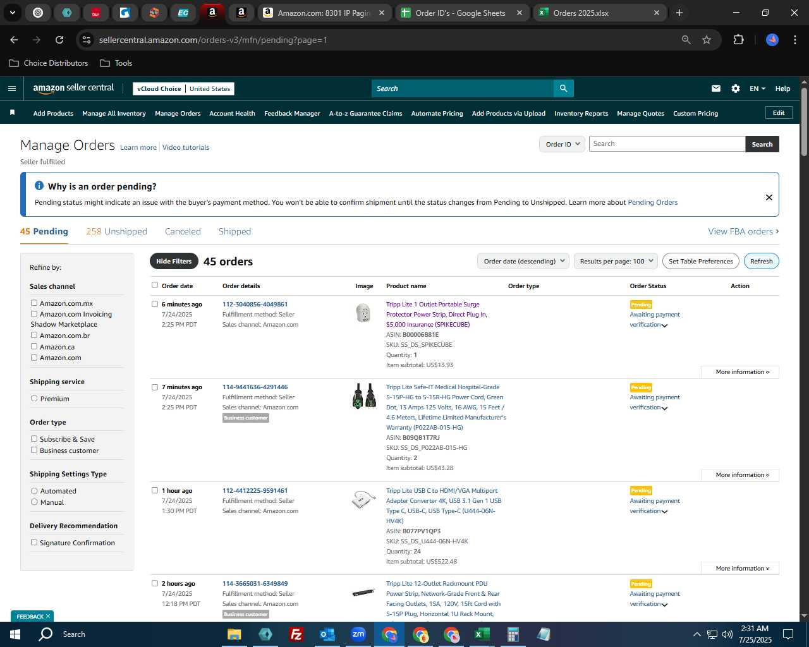Open Zoom app from taskbar

pos(358,634)
